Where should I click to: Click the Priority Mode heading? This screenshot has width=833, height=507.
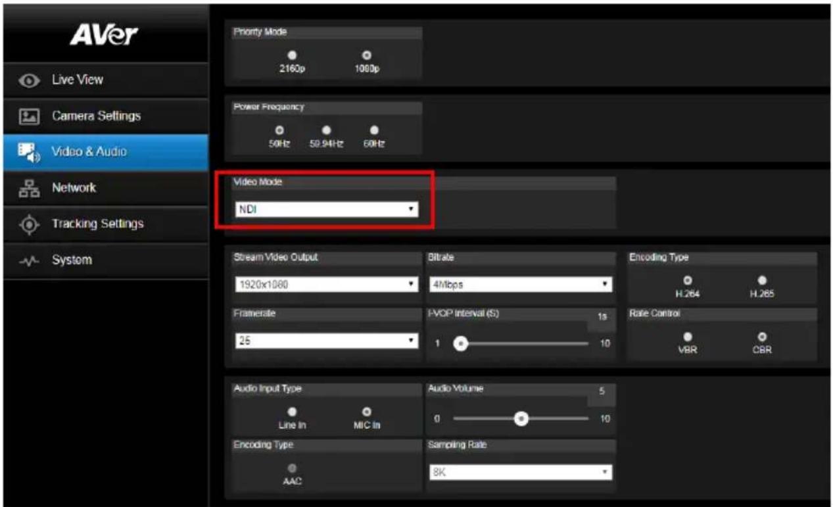pos(260,32)
